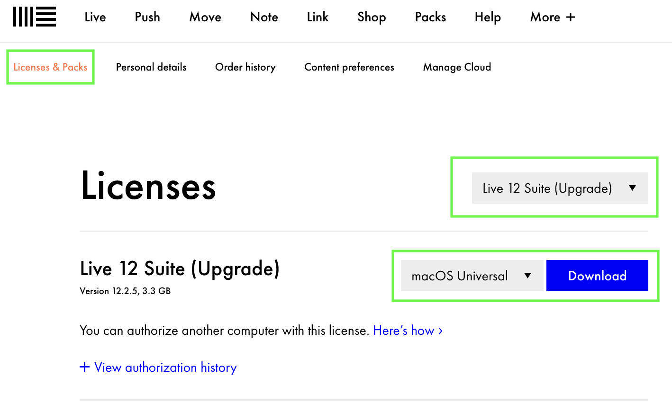Go to the Push menu item
This screenshot has height=412, width=672.
click(x=147, y=18)
